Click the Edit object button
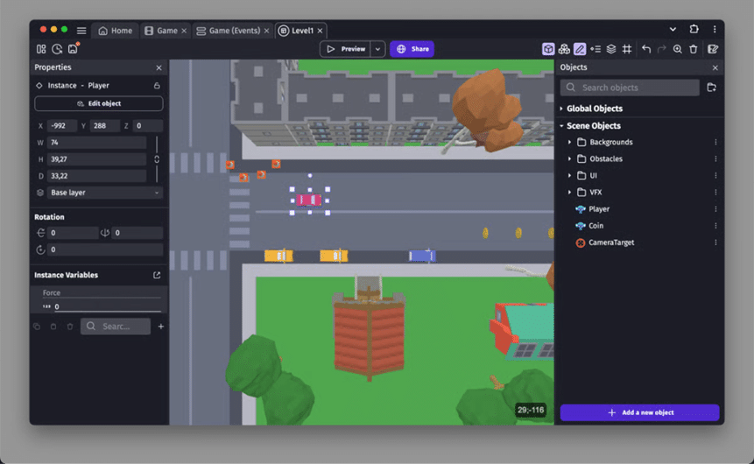Viewport: 754px width, 464px height. [99, 103]
